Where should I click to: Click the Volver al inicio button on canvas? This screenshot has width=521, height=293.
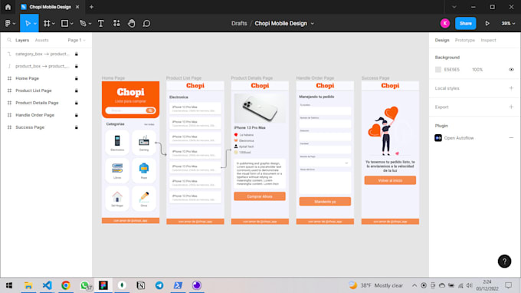pos(390,180)
